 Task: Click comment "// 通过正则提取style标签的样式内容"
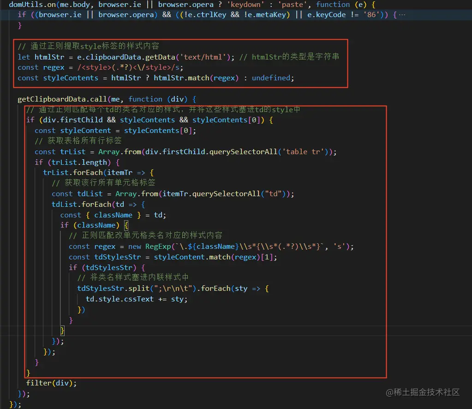(x=88, y=46)
